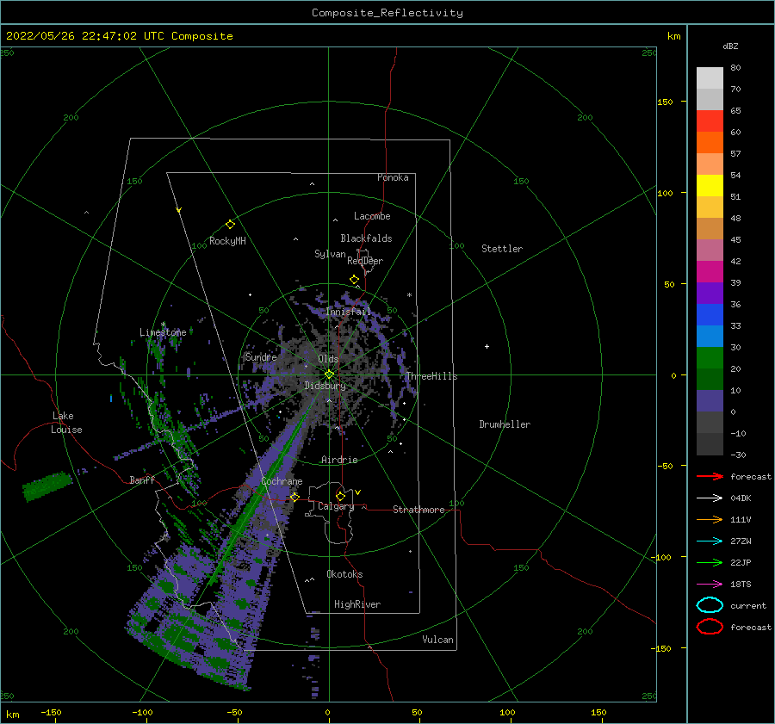Viewport: 775px width, 724px height.
Task: Click the dBZ legend heading
Action: click(x=730, y=46)
